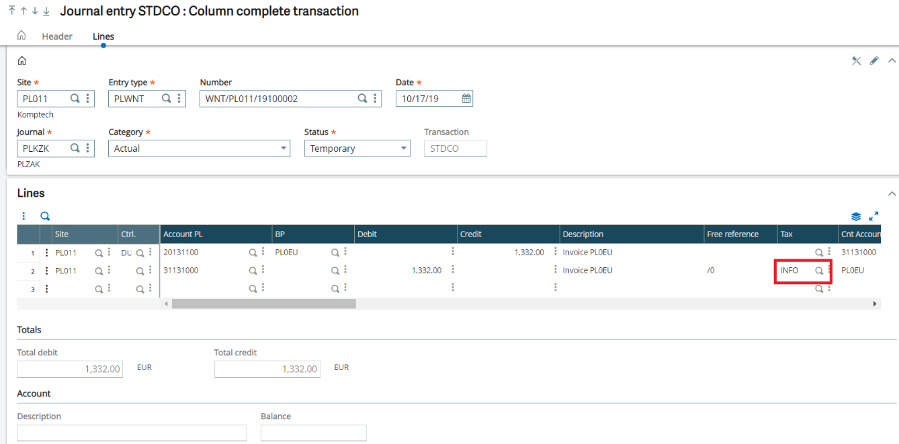Open the Lines grid actions menu
This screenshot has height=444, width=899.
(x=24, y=216)
